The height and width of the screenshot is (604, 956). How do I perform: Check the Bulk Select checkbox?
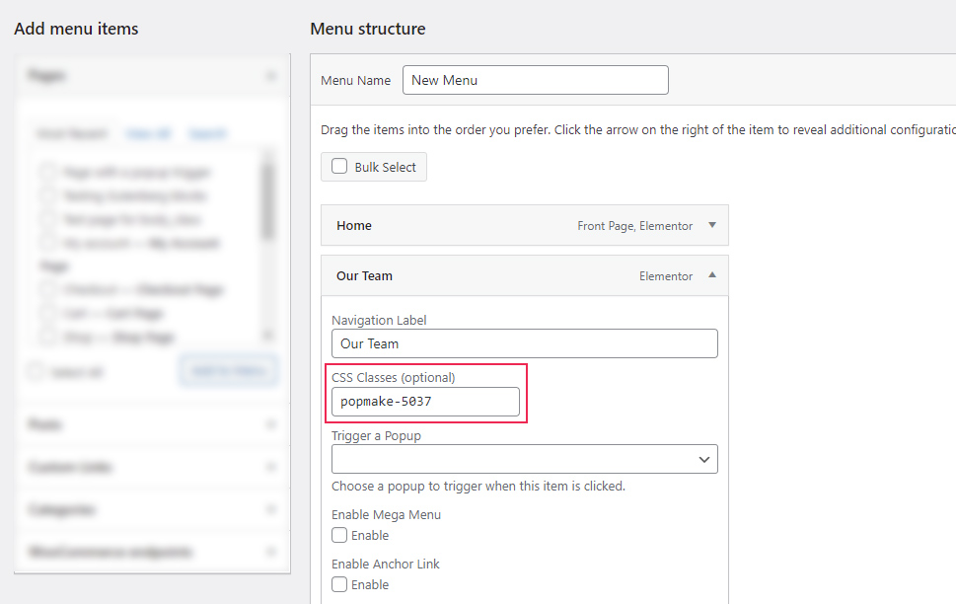(338, 166)
